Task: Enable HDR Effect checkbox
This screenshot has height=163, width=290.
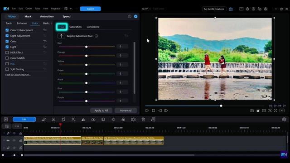Action: [x=7, y=53]
